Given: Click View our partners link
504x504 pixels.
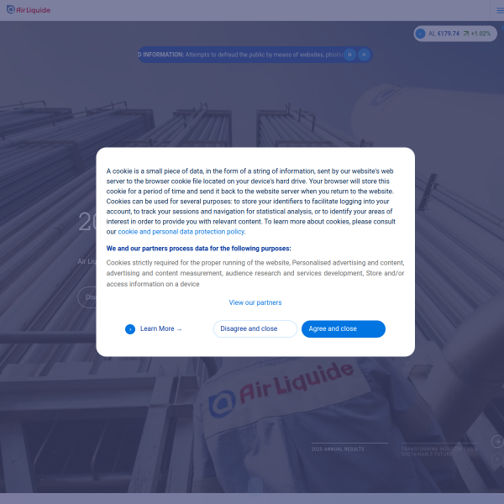Looking at the screenshot, I should pyautogui.click(x=255, y=302).
